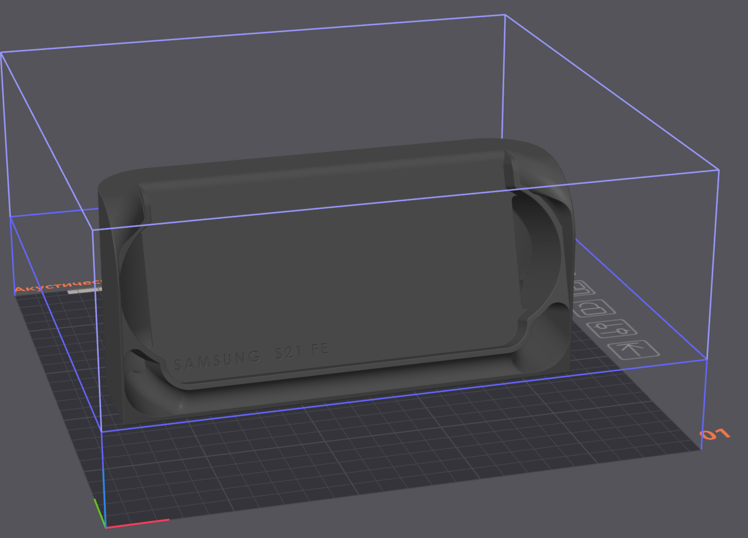Click the light gray tab beside plate name

[x=84, y=291]
